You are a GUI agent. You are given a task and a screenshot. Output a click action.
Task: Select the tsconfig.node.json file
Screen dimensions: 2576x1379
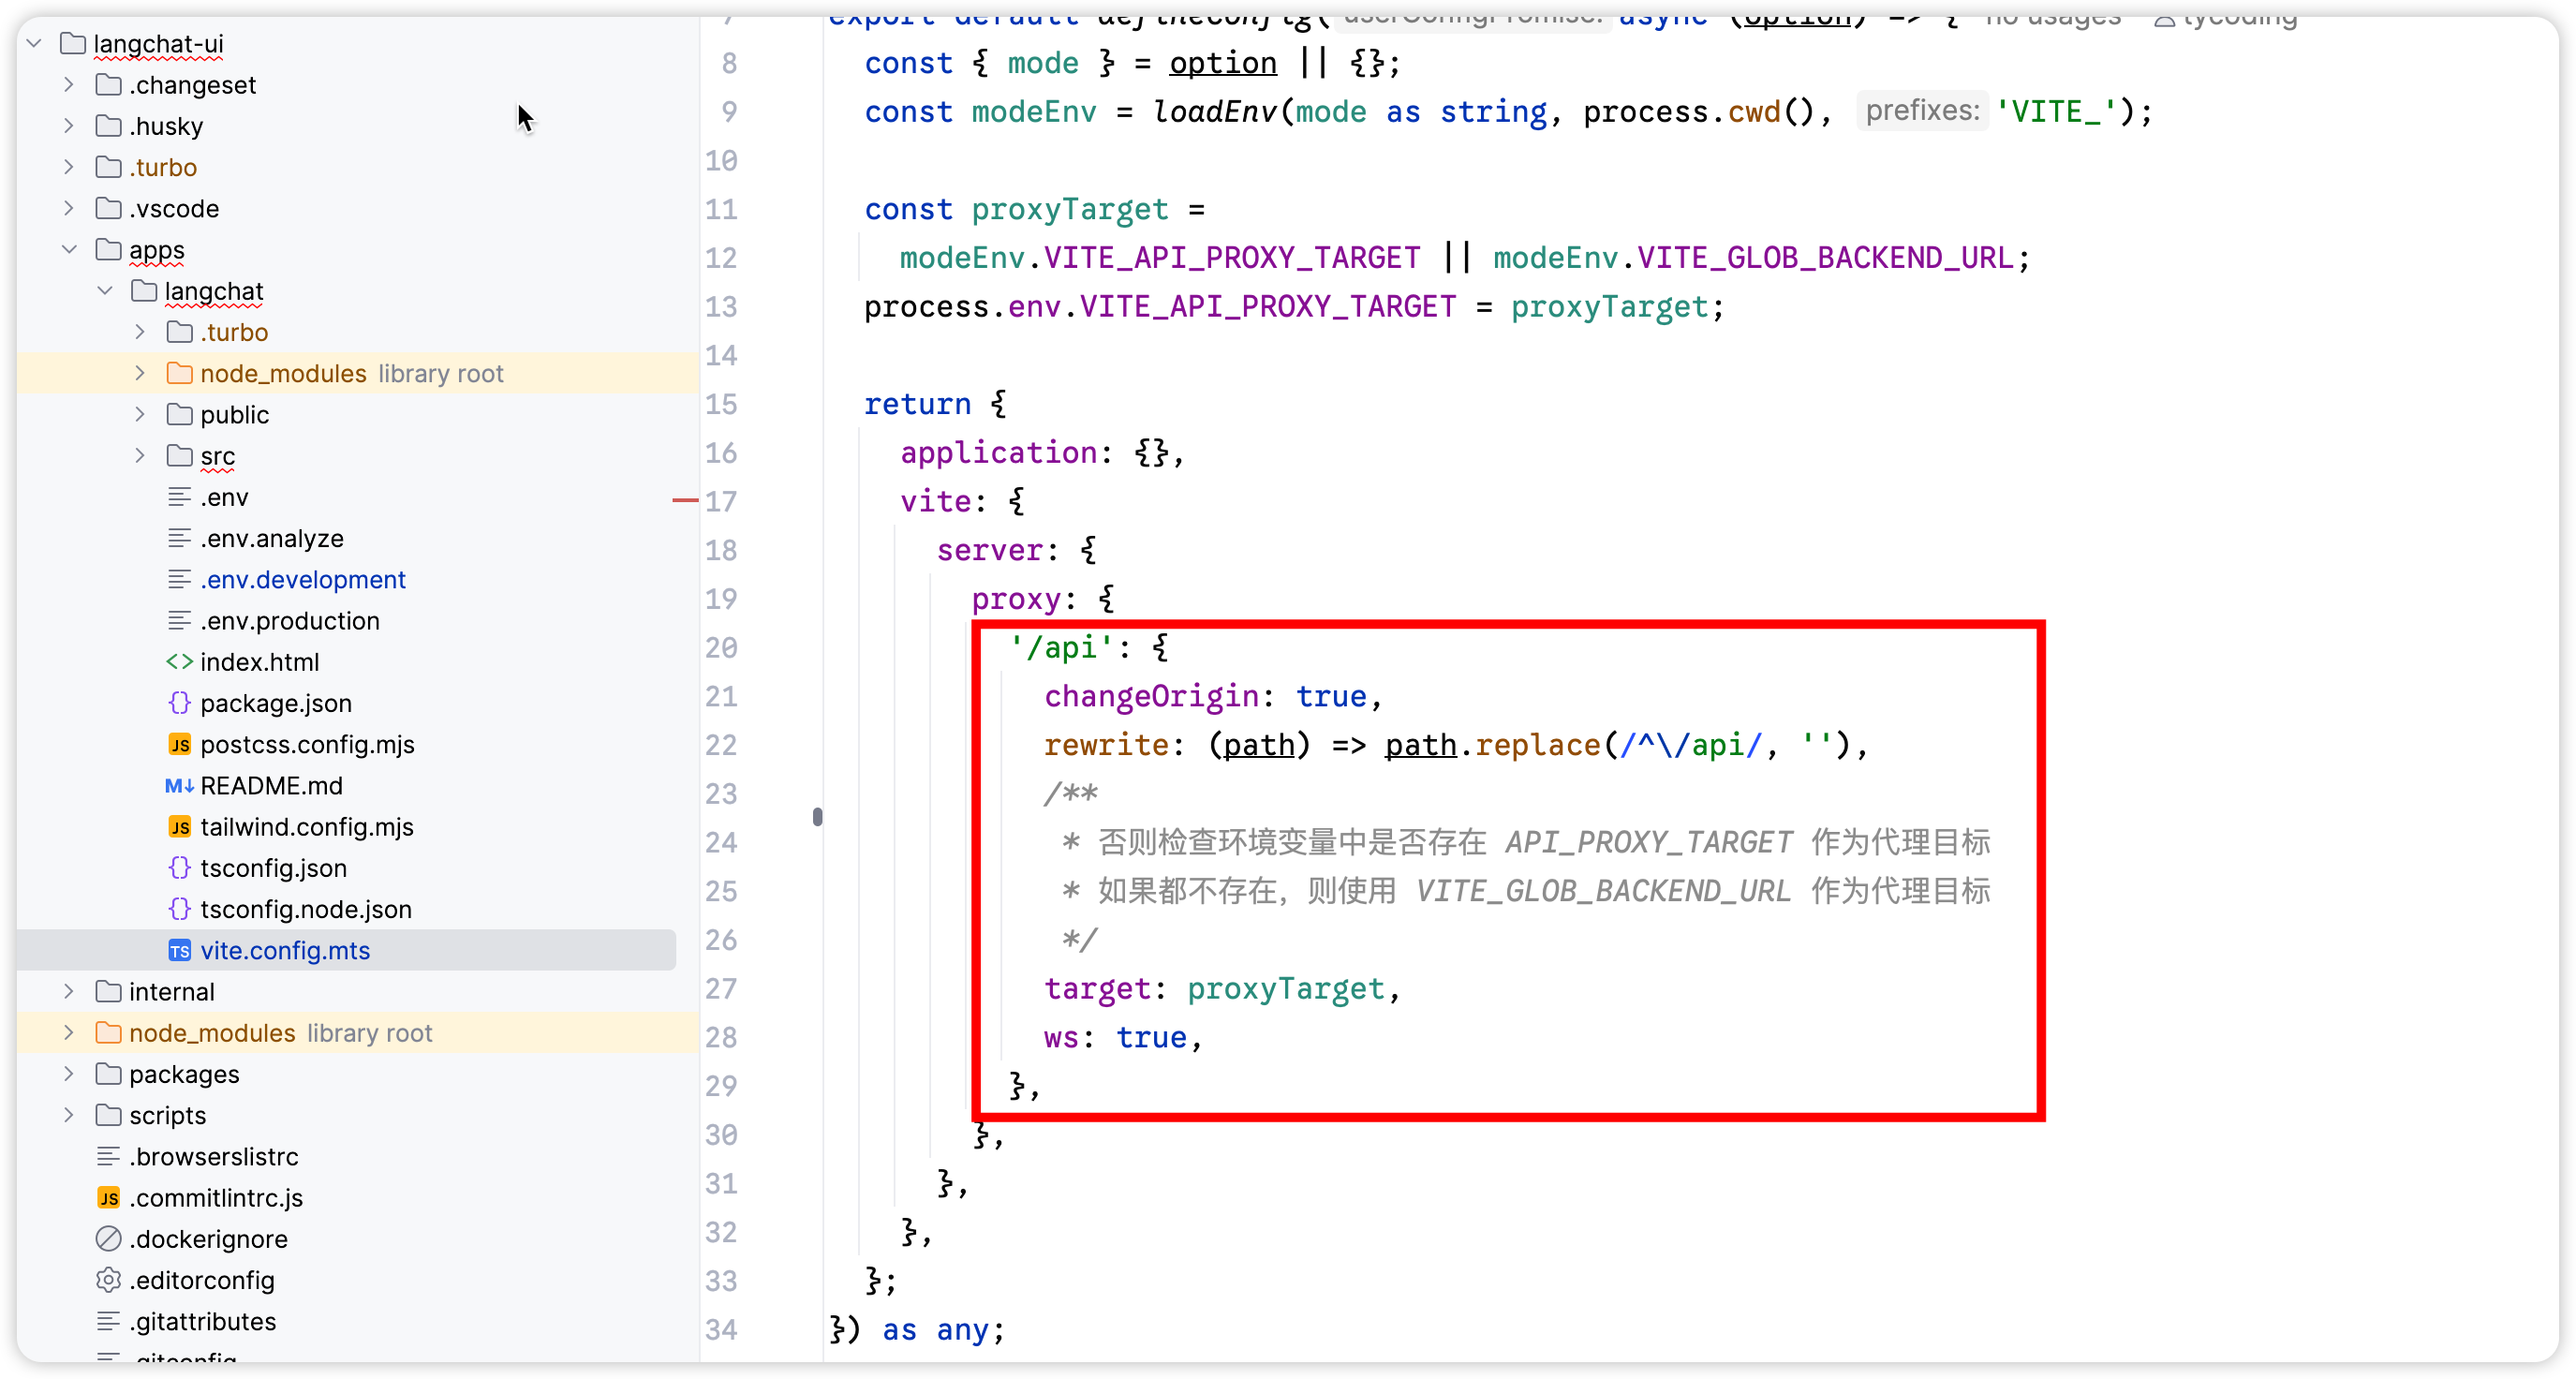305,910
